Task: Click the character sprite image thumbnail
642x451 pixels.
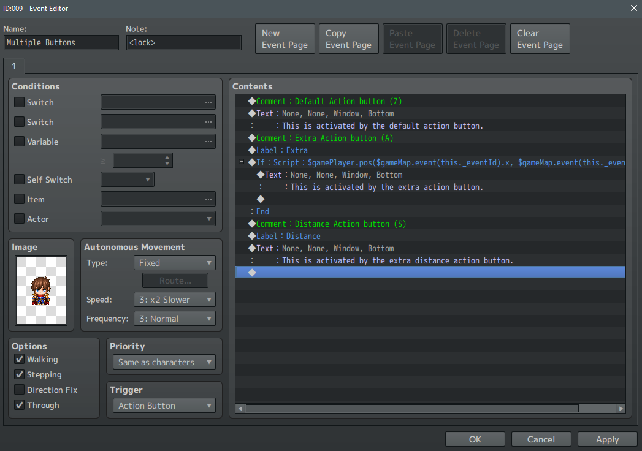Action: point(41,290)
